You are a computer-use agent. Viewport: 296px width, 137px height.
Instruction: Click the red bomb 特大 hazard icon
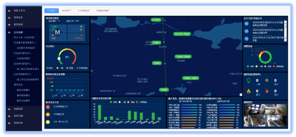click(x=266, y=91)
